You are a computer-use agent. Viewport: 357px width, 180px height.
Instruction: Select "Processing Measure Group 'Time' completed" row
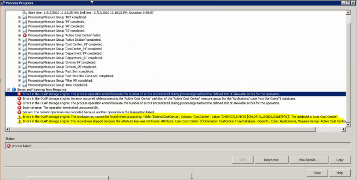[58, 85]
